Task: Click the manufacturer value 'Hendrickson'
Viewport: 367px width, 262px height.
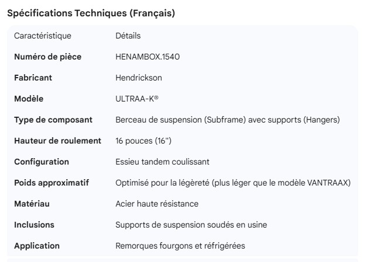Action: point(139,78)
